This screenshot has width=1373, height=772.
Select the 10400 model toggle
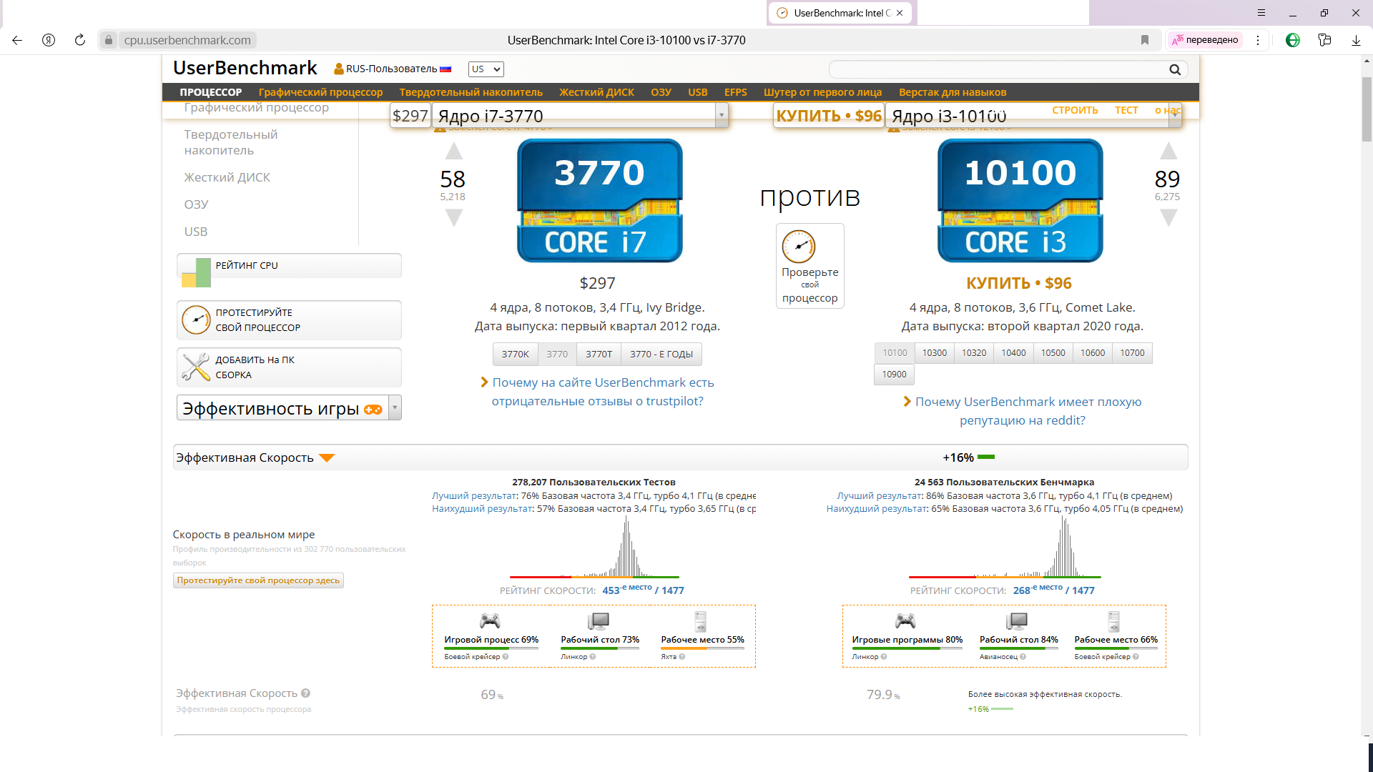pos(1013,353)
